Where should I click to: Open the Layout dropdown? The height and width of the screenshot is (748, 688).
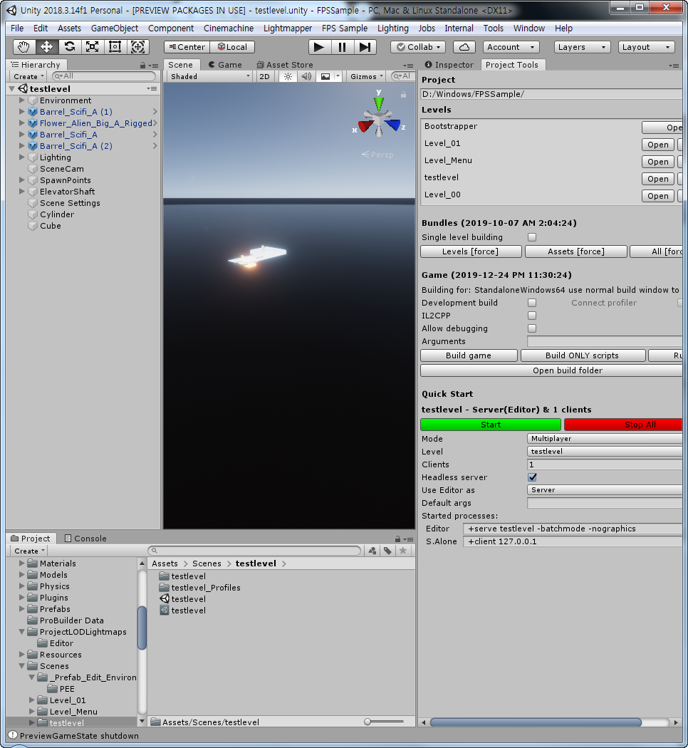647,47
